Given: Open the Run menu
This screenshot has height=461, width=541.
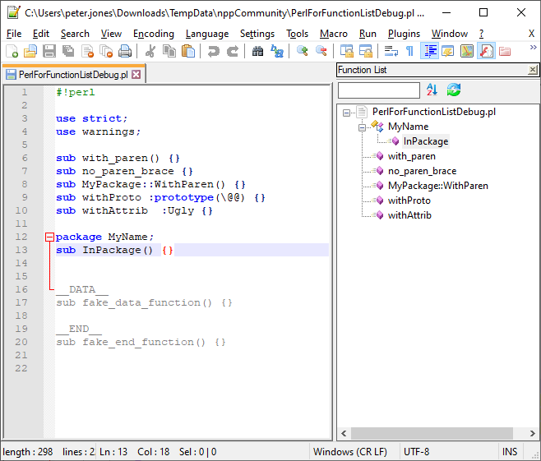Looking at the screenshot, I should 368,34.
